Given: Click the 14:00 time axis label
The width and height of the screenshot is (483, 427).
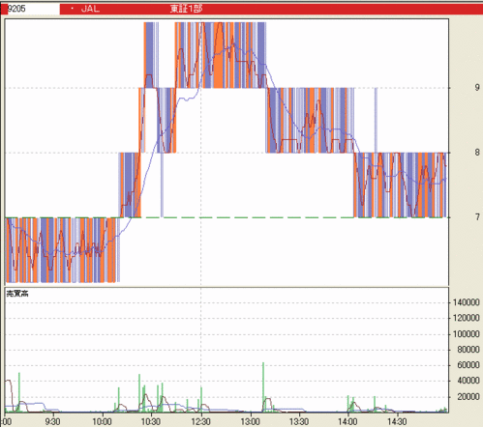Looking at the screenshot, I should tap(347, 421).
